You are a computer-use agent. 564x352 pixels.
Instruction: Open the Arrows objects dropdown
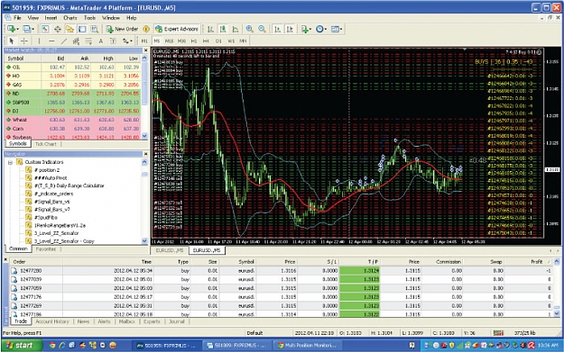[127, 41]
